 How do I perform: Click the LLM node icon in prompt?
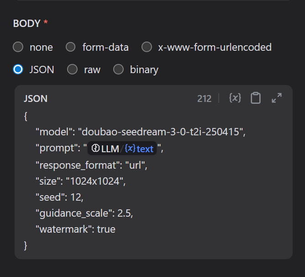(95, 149)
